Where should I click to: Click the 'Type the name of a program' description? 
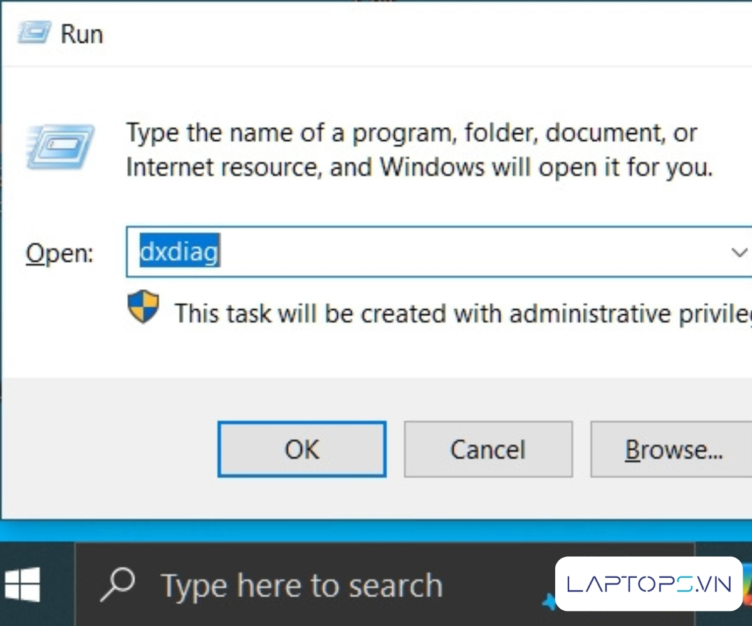tap(419, 150)
